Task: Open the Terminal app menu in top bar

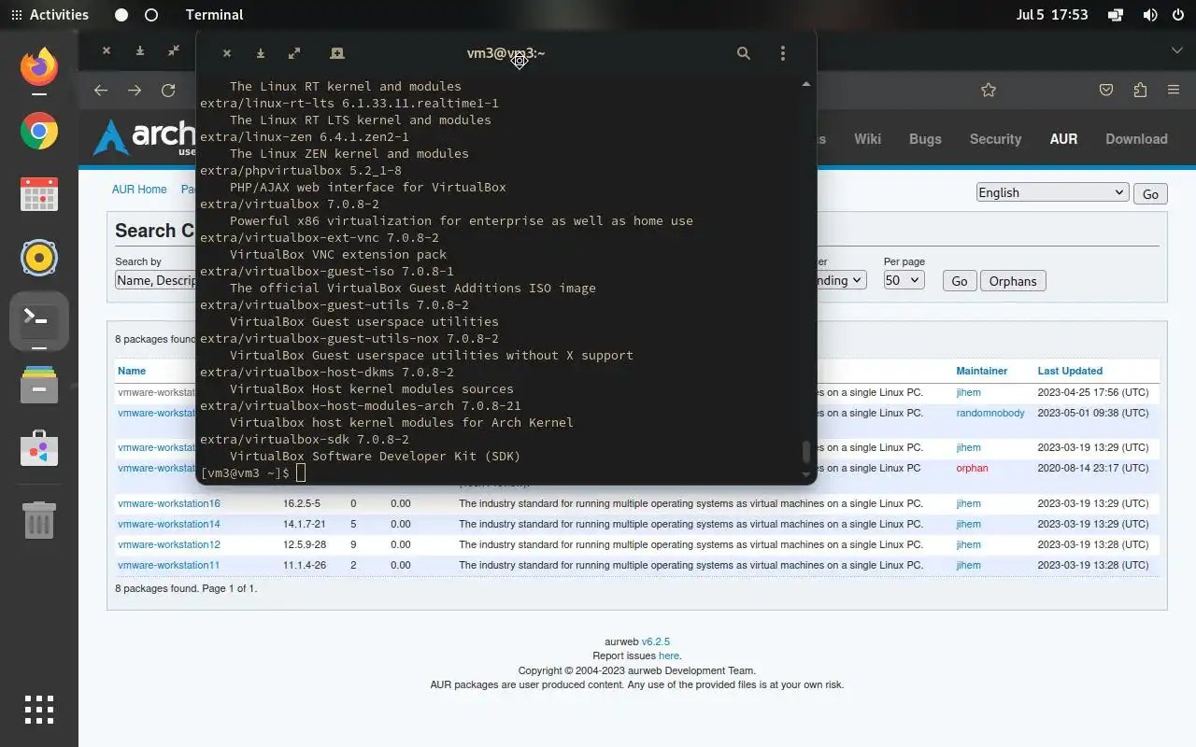Action: [214, 15]
